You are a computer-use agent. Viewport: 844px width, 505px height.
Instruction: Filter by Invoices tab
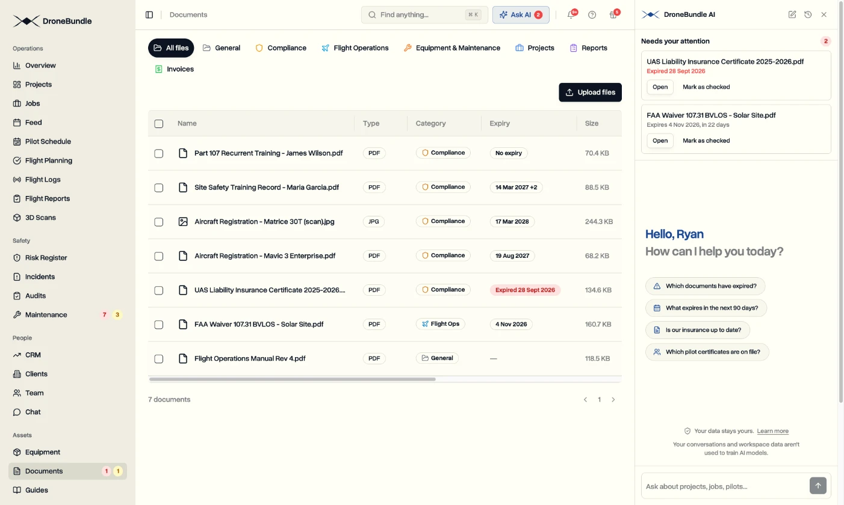(x=174, y=69)
